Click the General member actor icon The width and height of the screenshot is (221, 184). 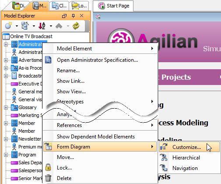click(x=14, y=92)
